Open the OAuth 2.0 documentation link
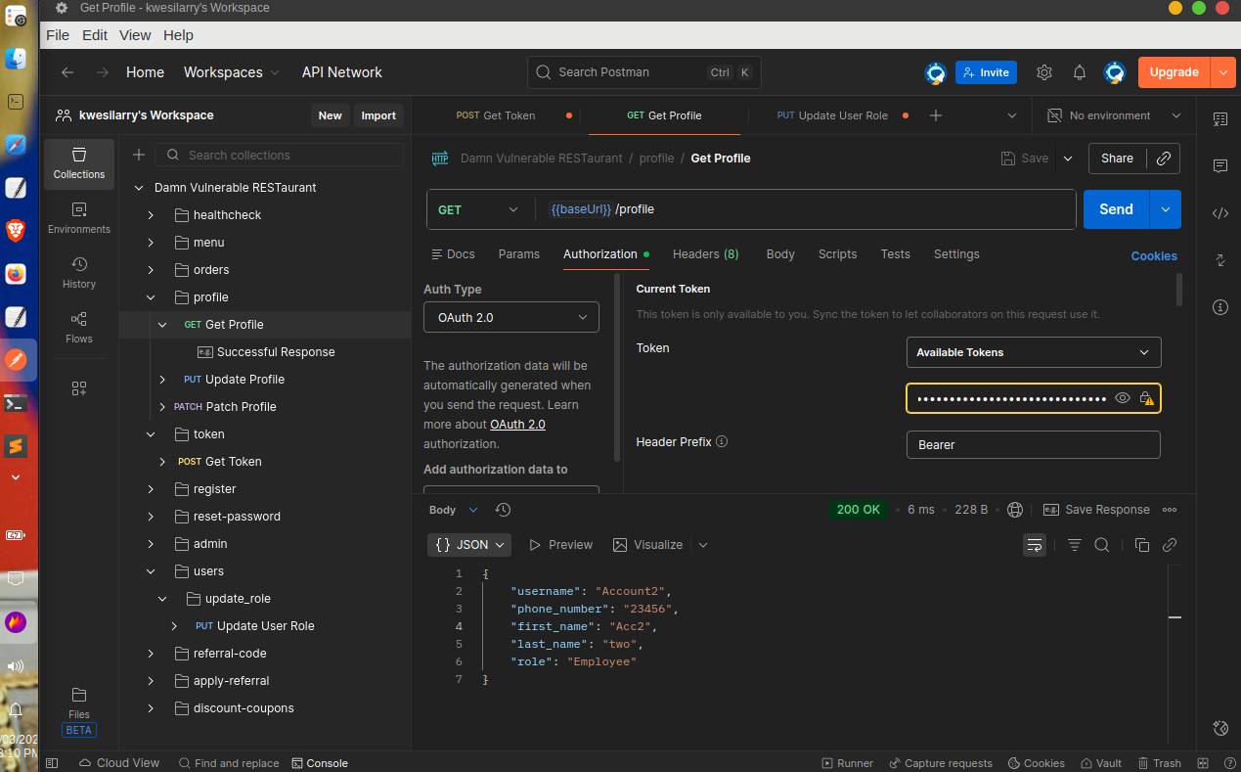Image resolution: width=1241 pixels, height=772 pixels. (x=517, y=425)
